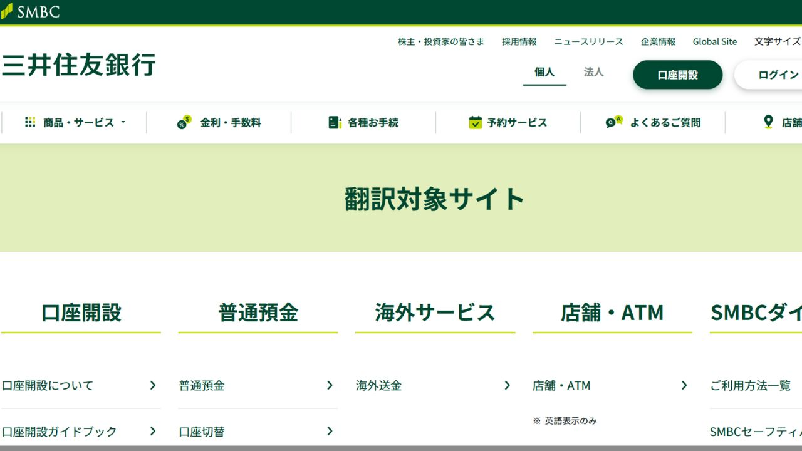802x451 pixels.
Task: Click the map pin icon for 店舗
Action: (768, 122)
